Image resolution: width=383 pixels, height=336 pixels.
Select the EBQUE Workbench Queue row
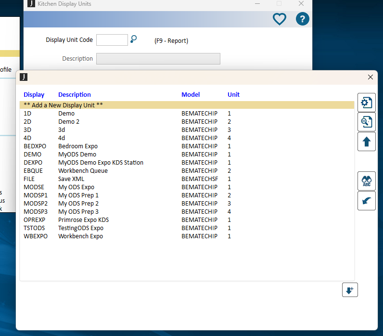tap(187, 171)
